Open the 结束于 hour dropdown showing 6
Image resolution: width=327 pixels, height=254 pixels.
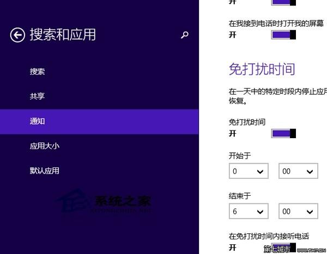(249, 212)
